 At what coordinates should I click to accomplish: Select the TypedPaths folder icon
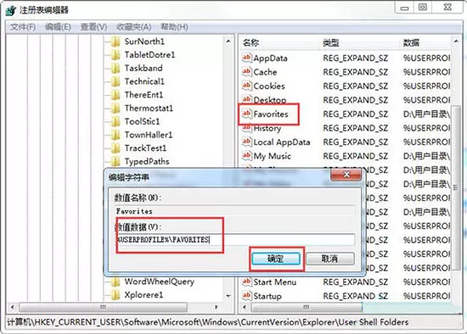click(x=115, y=162)
